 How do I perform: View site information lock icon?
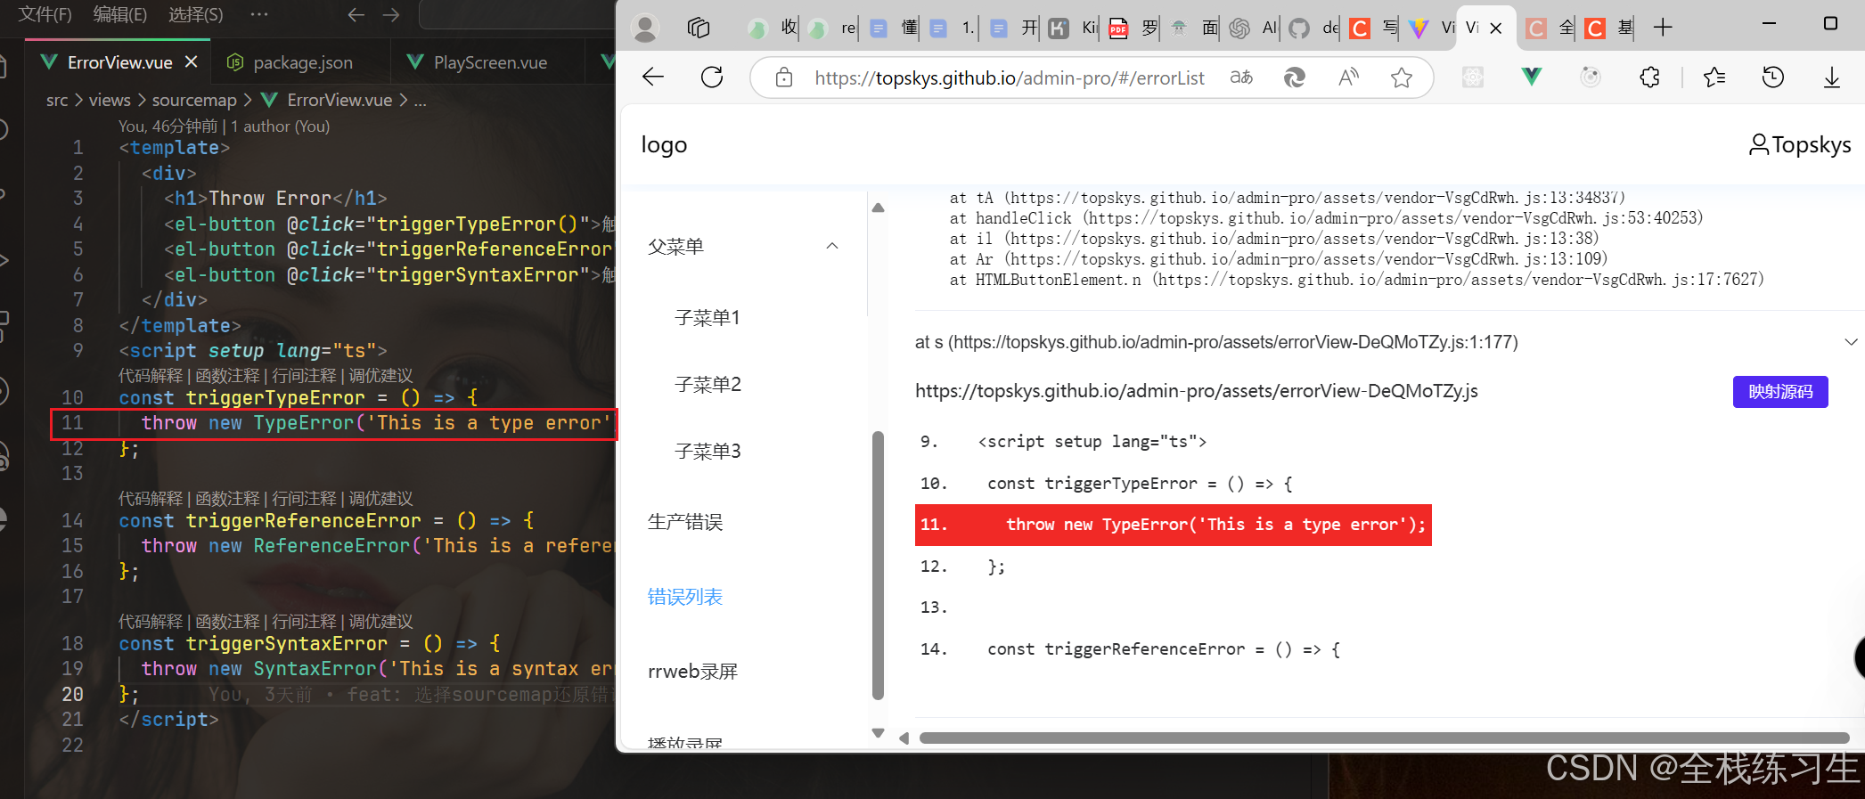tap(784, 77)
